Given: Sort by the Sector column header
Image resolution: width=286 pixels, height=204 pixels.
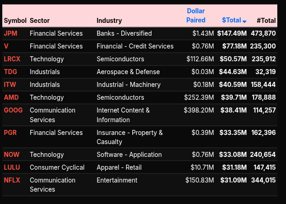Looking at the screenshot, I should [x=40, y=21].
